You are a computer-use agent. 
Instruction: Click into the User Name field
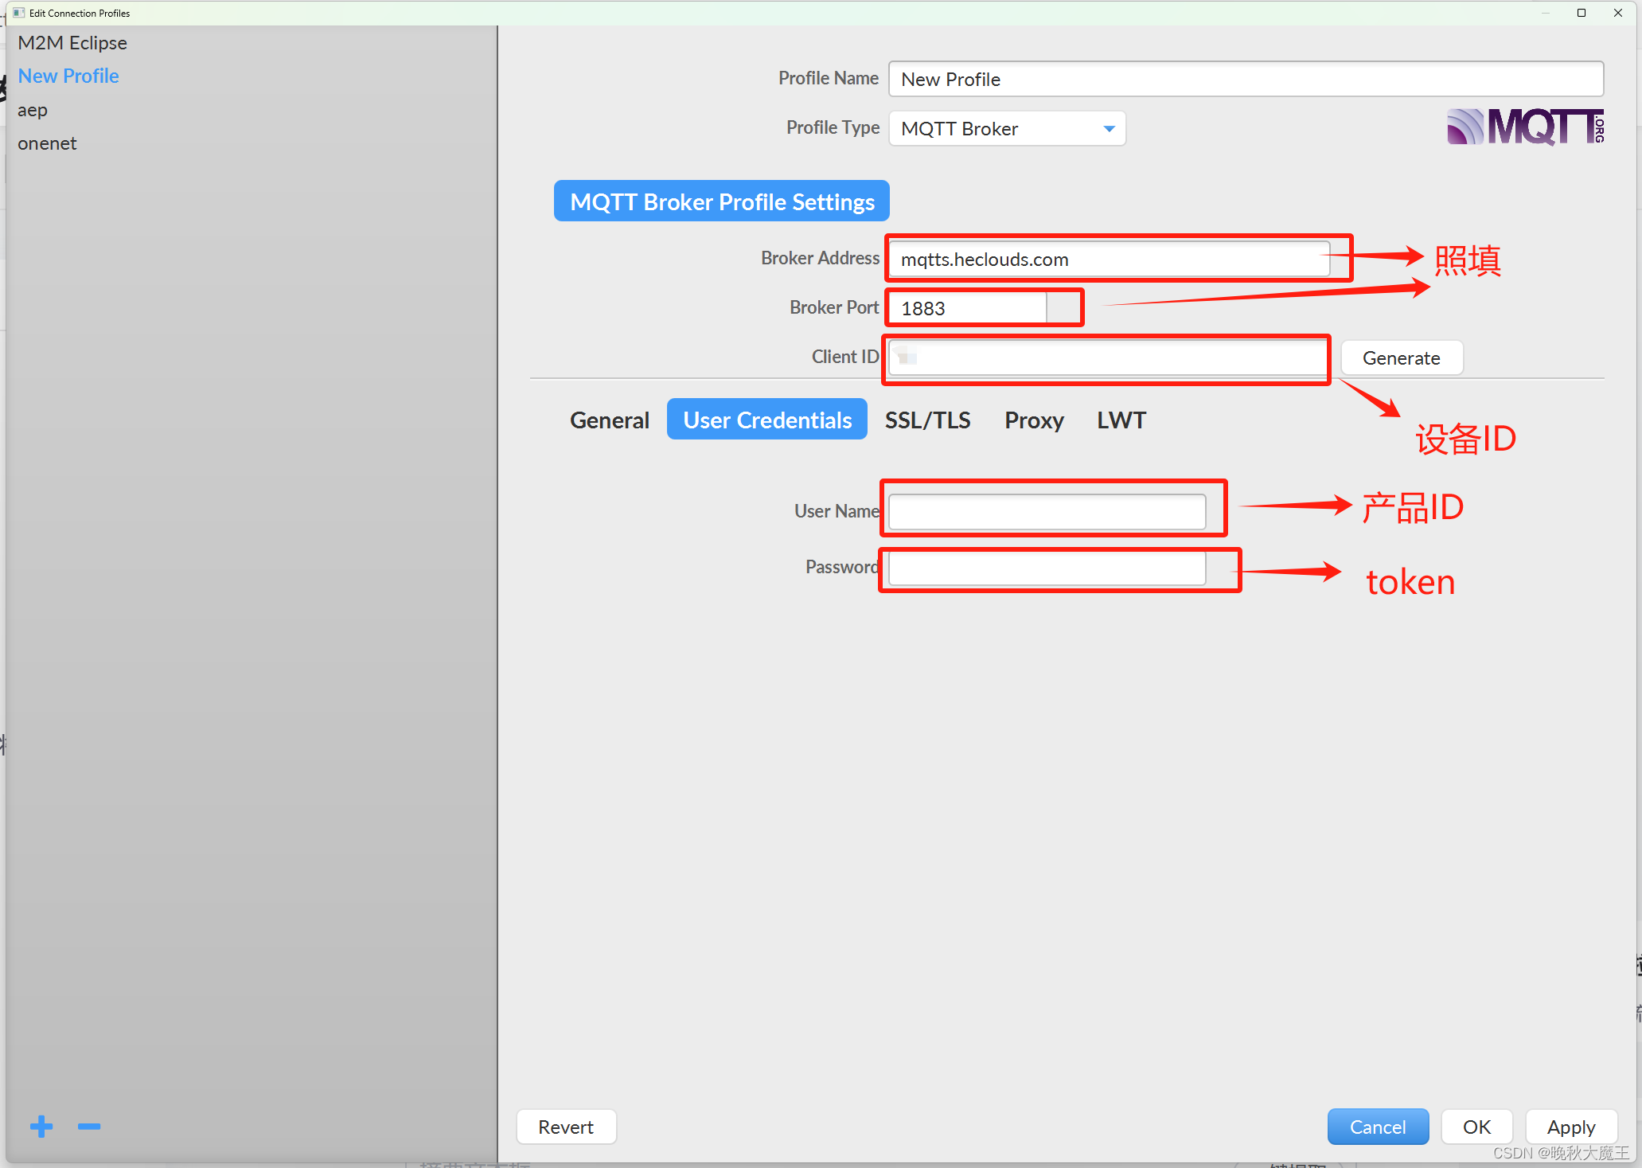[x=1046, y=511]
